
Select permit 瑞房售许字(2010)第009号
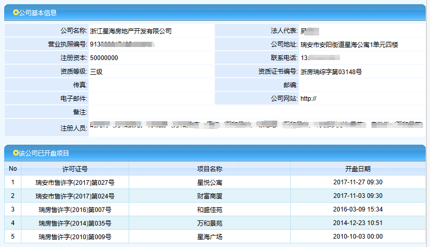coord(75,237)
